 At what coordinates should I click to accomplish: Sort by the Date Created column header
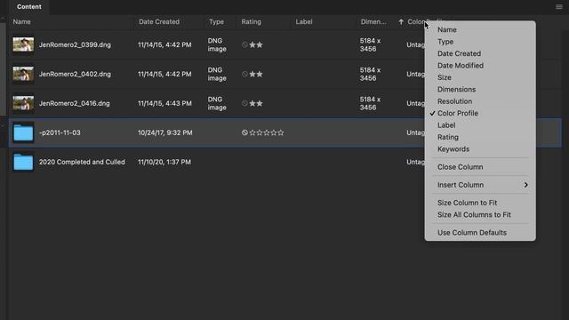point(159,21)
